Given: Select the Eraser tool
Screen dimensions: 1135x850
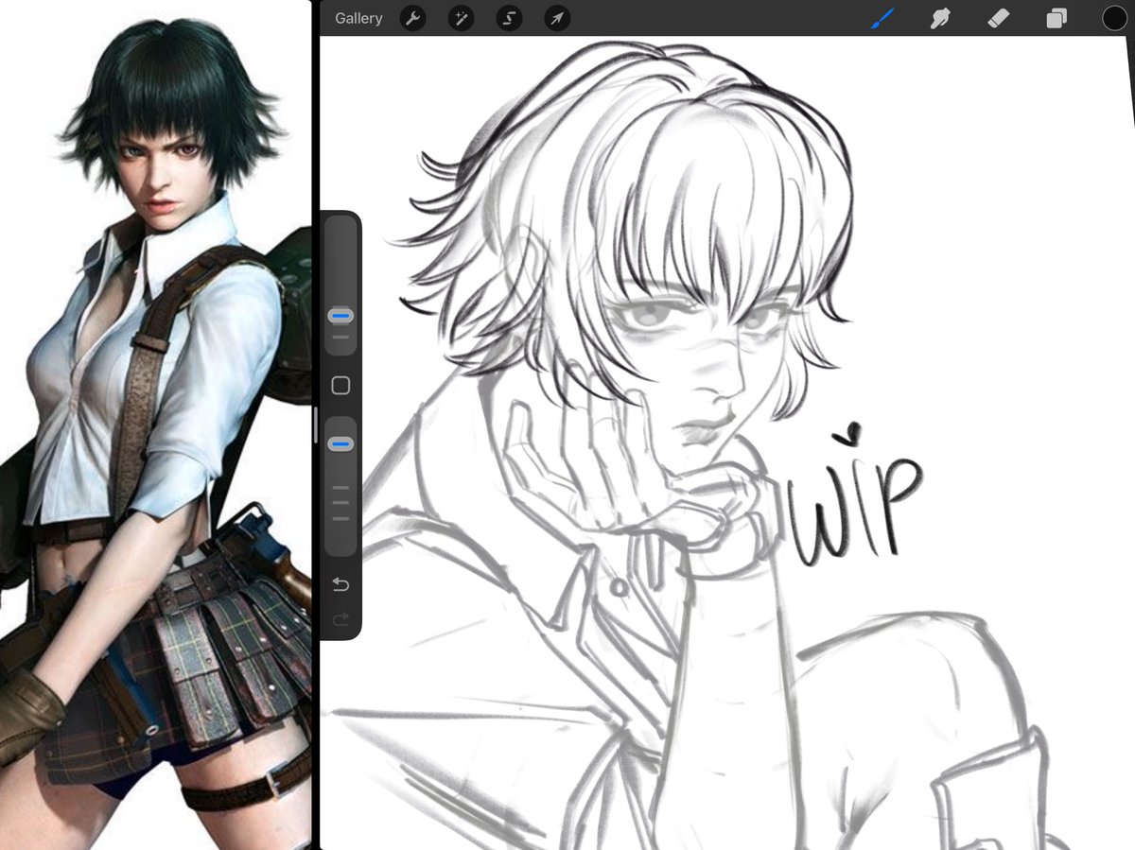Looking at the screenshot, I should [x=998, y=18].
